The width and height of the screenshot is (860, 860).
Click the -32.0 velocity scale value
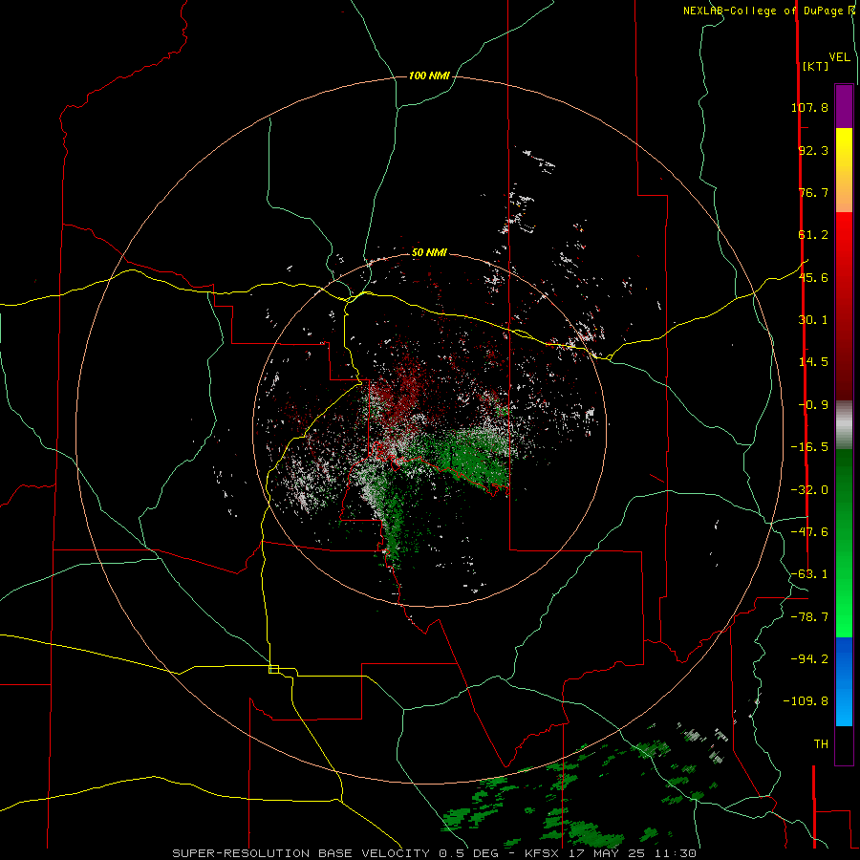point(809,490)
